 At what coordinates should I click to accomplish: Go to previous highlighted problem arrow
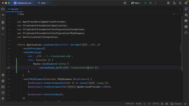[x=178, y=14]
